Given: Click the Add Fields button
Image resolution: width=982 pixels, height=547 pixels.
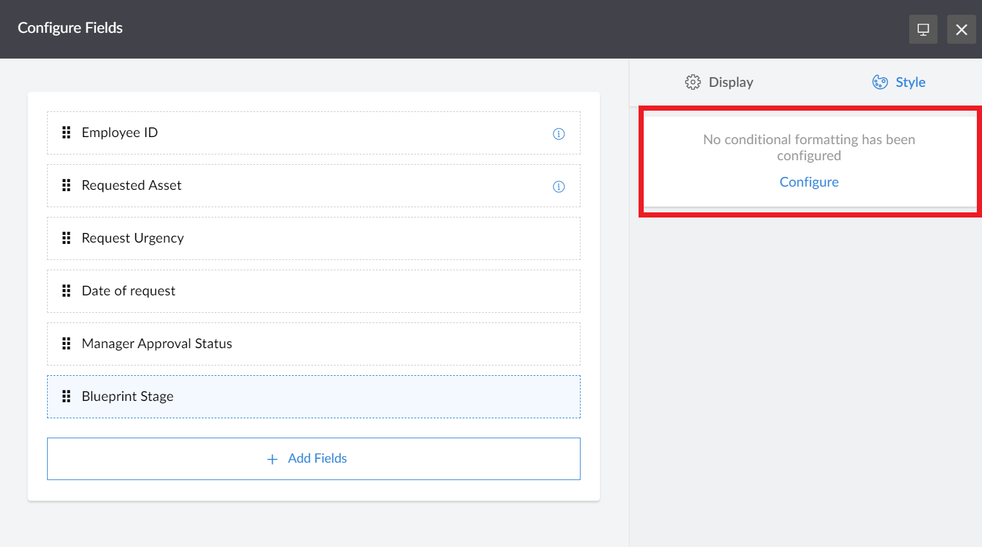Looking at the screenshot, I should (314, 458).
